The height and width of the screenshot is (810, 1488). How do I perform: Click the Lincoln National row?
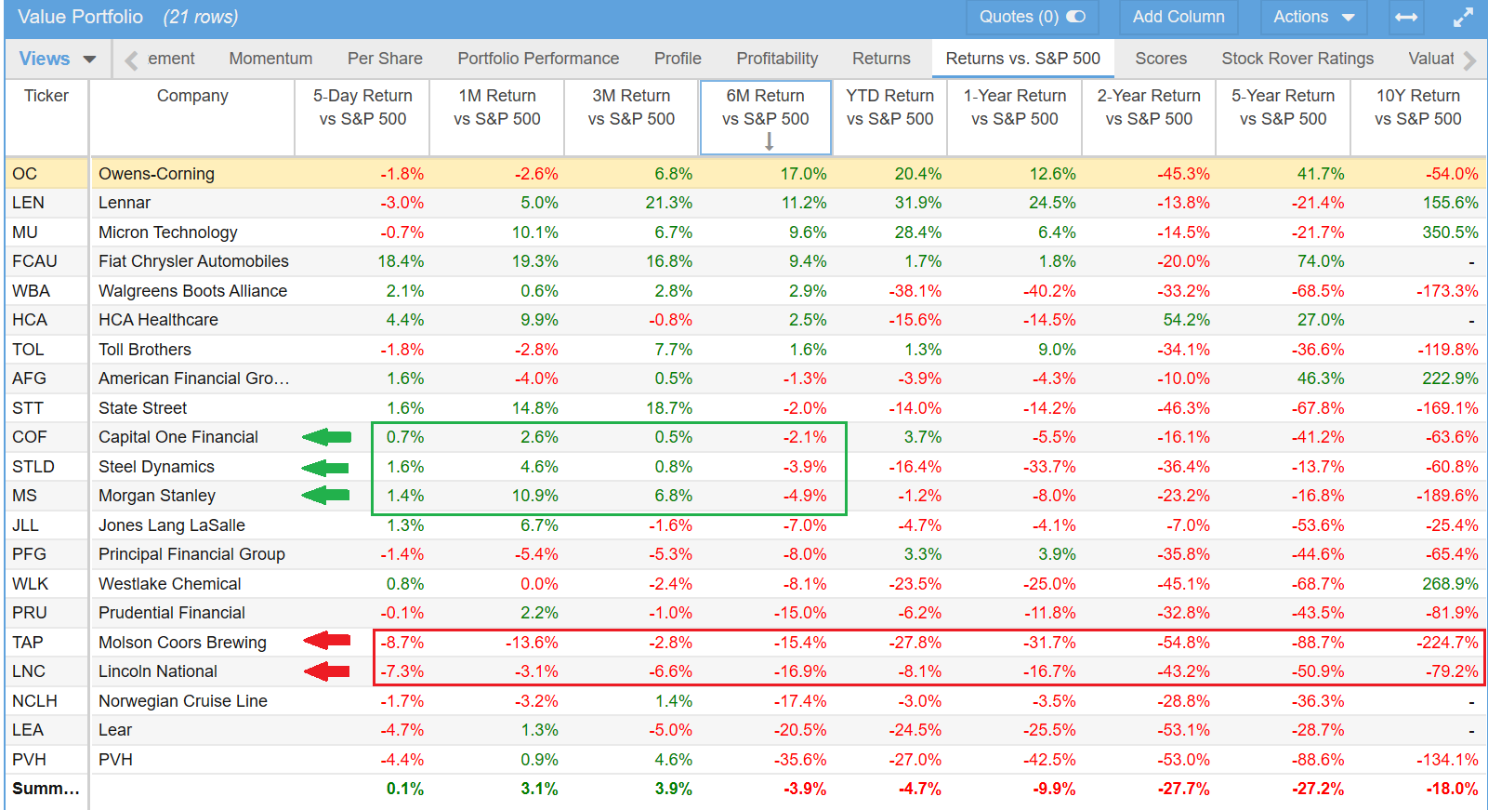pyautogui.click(x=745, y=671)
